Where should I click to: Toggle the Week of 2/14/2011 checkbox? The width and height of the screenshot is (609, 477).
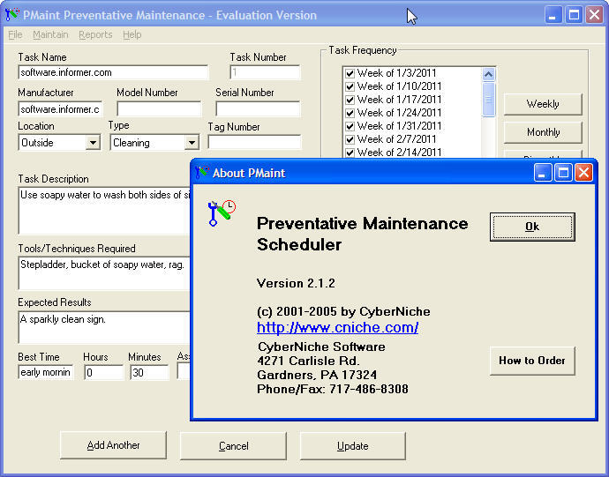pos(350,153)
